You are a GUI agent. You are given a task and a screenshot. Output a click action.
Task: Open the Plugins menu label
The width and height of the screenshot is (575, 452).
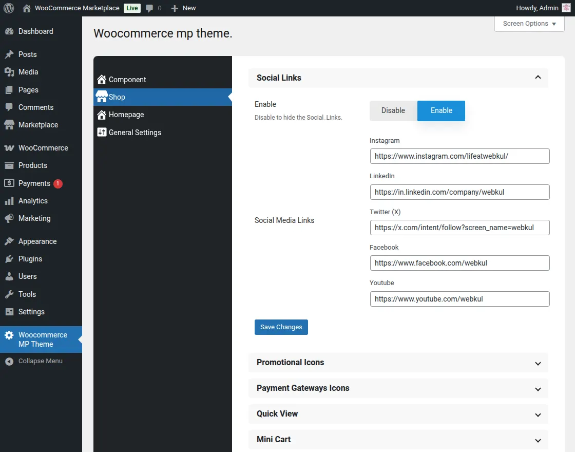coord(30,259)
